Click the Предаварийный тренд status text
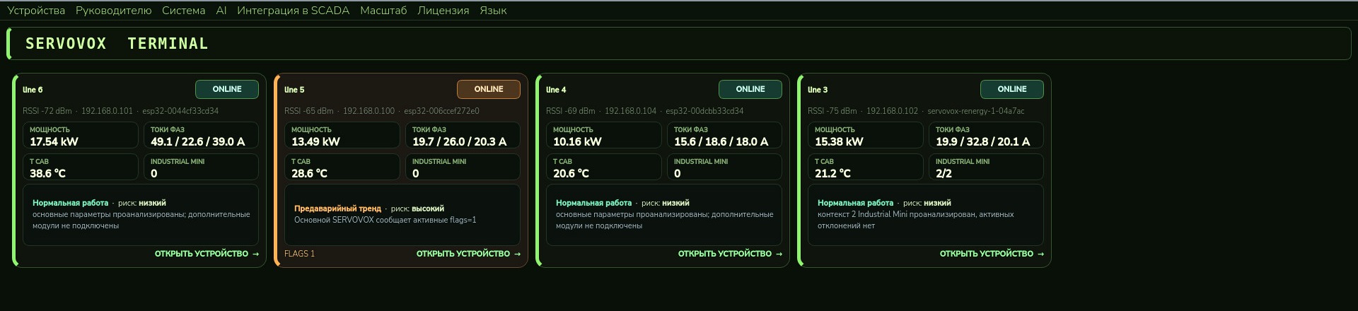Viewport: 1358px width, 311px height. click(337, 209)
